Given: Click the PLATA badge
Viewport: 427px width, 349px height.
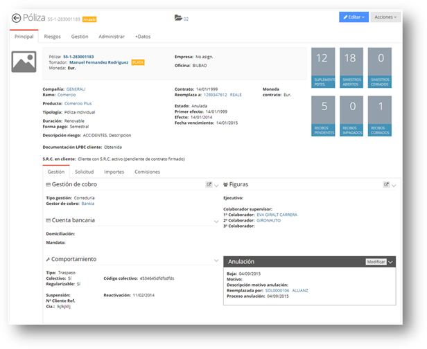Looking at the screenshot, I should tap(138, 62).
